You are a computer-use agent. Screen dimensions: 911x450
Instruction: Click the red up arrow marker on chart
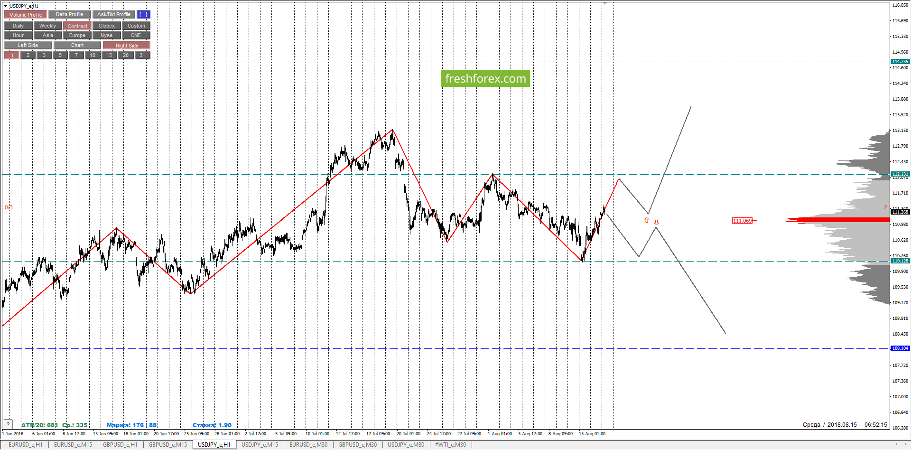coord(646,220)
